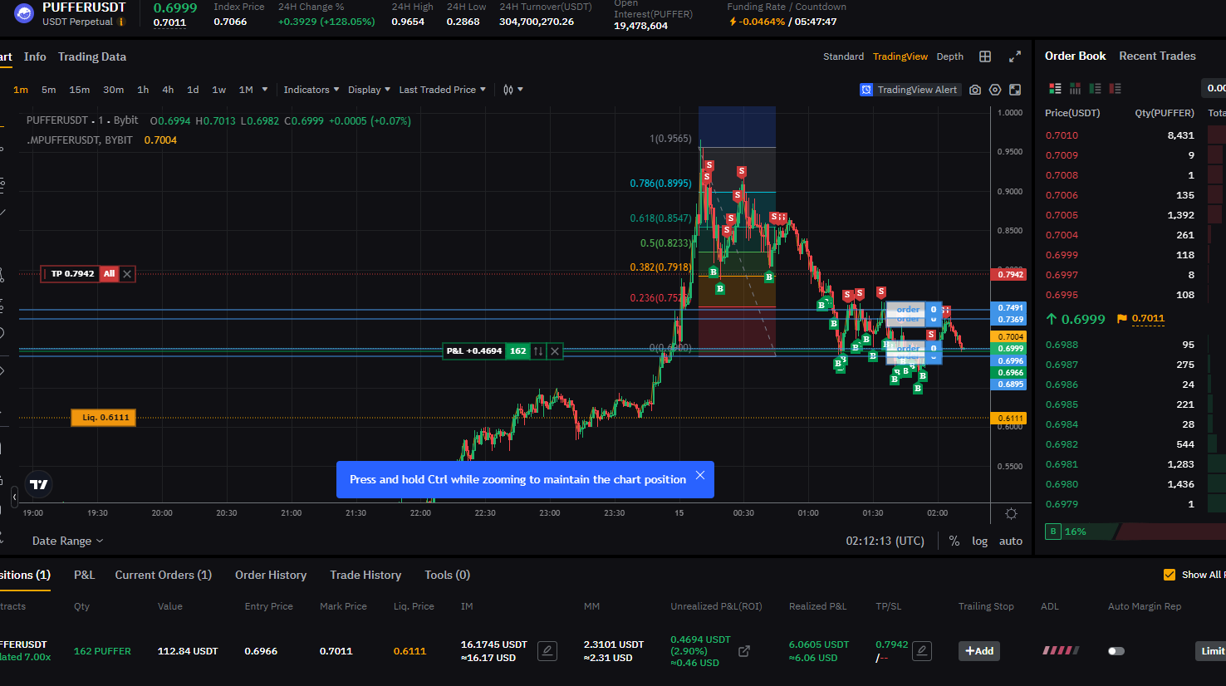Switch chart to Standard view
This screenshot has width=1226, height=686.
coord(844,56)
